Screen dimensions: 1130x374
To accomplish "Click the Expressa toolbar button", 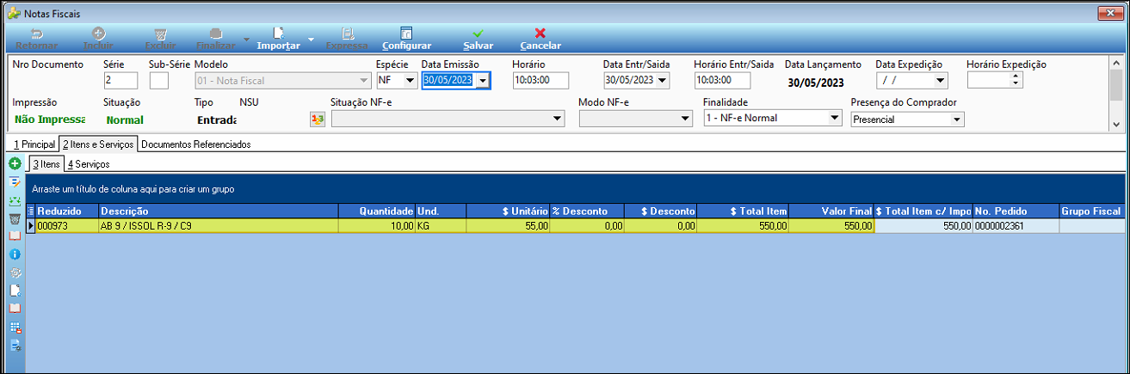I will click(347, 39).
